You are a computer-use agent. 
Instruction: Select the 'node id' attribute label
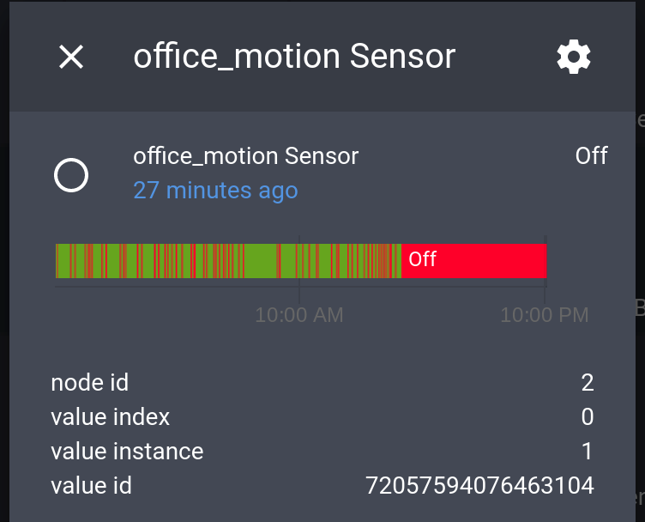coord(89,383)
